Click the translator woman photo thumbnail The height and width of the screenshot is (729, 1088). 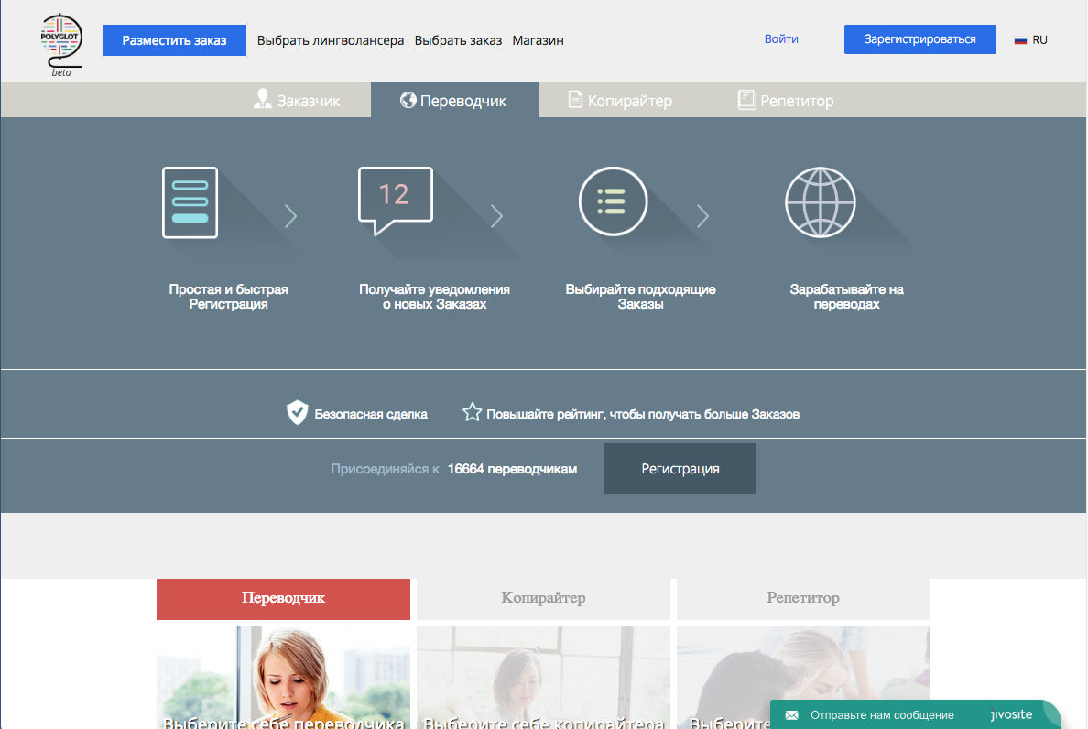pyautogui.click(x=283, y=678)
